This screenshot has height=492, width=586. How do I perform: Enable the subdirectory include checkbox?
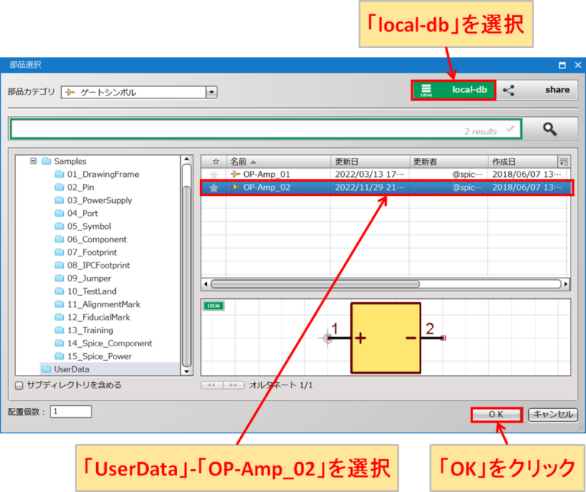pos(19,385)
